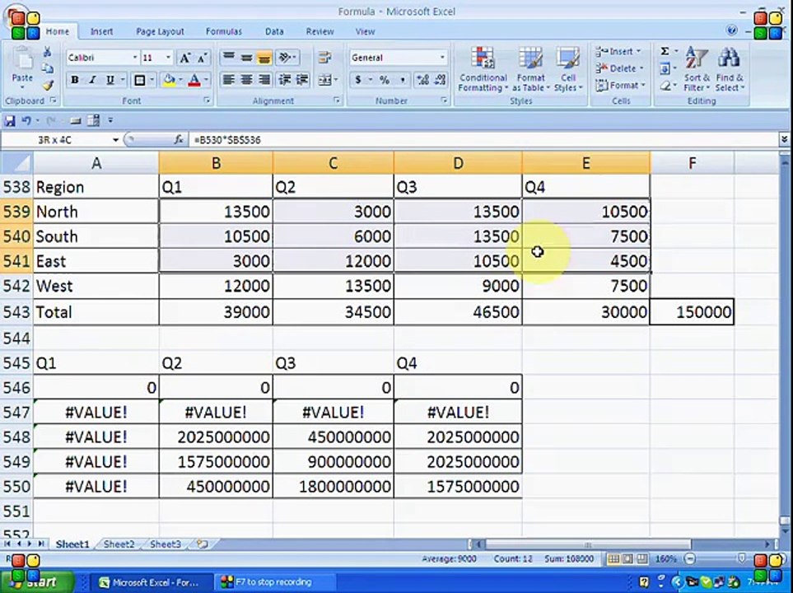Open the Calibri font name dropdown

[x=135, y=58]
